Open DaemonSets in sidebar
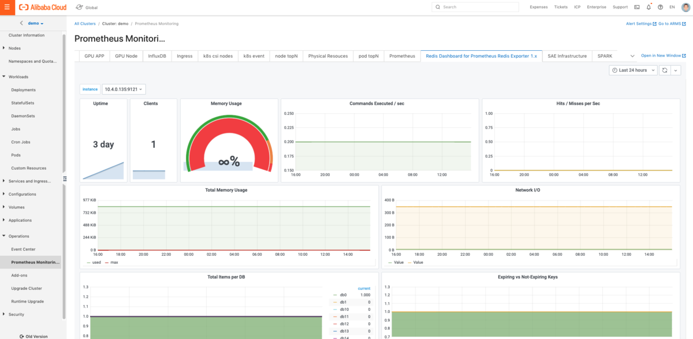The width and height of the screenshot is (693, 339). pyautogui.click(x=23, y=116)
